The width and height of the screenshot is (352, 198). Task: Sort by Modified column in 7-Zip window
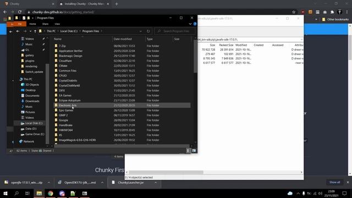[x=241, y=45]
